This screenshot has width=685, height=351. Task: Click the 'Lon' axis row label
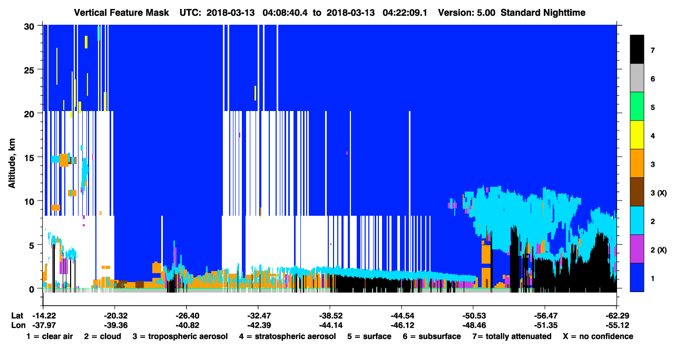point(17,325)
